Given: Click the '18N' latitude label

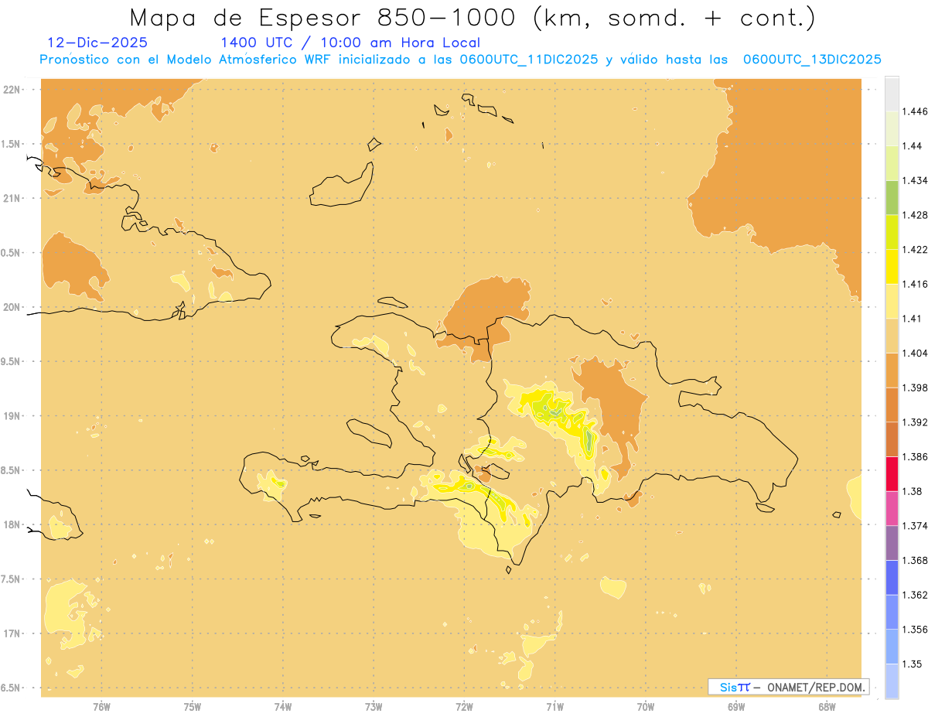Looking at the screenshot, I should [x=12, y=525].
